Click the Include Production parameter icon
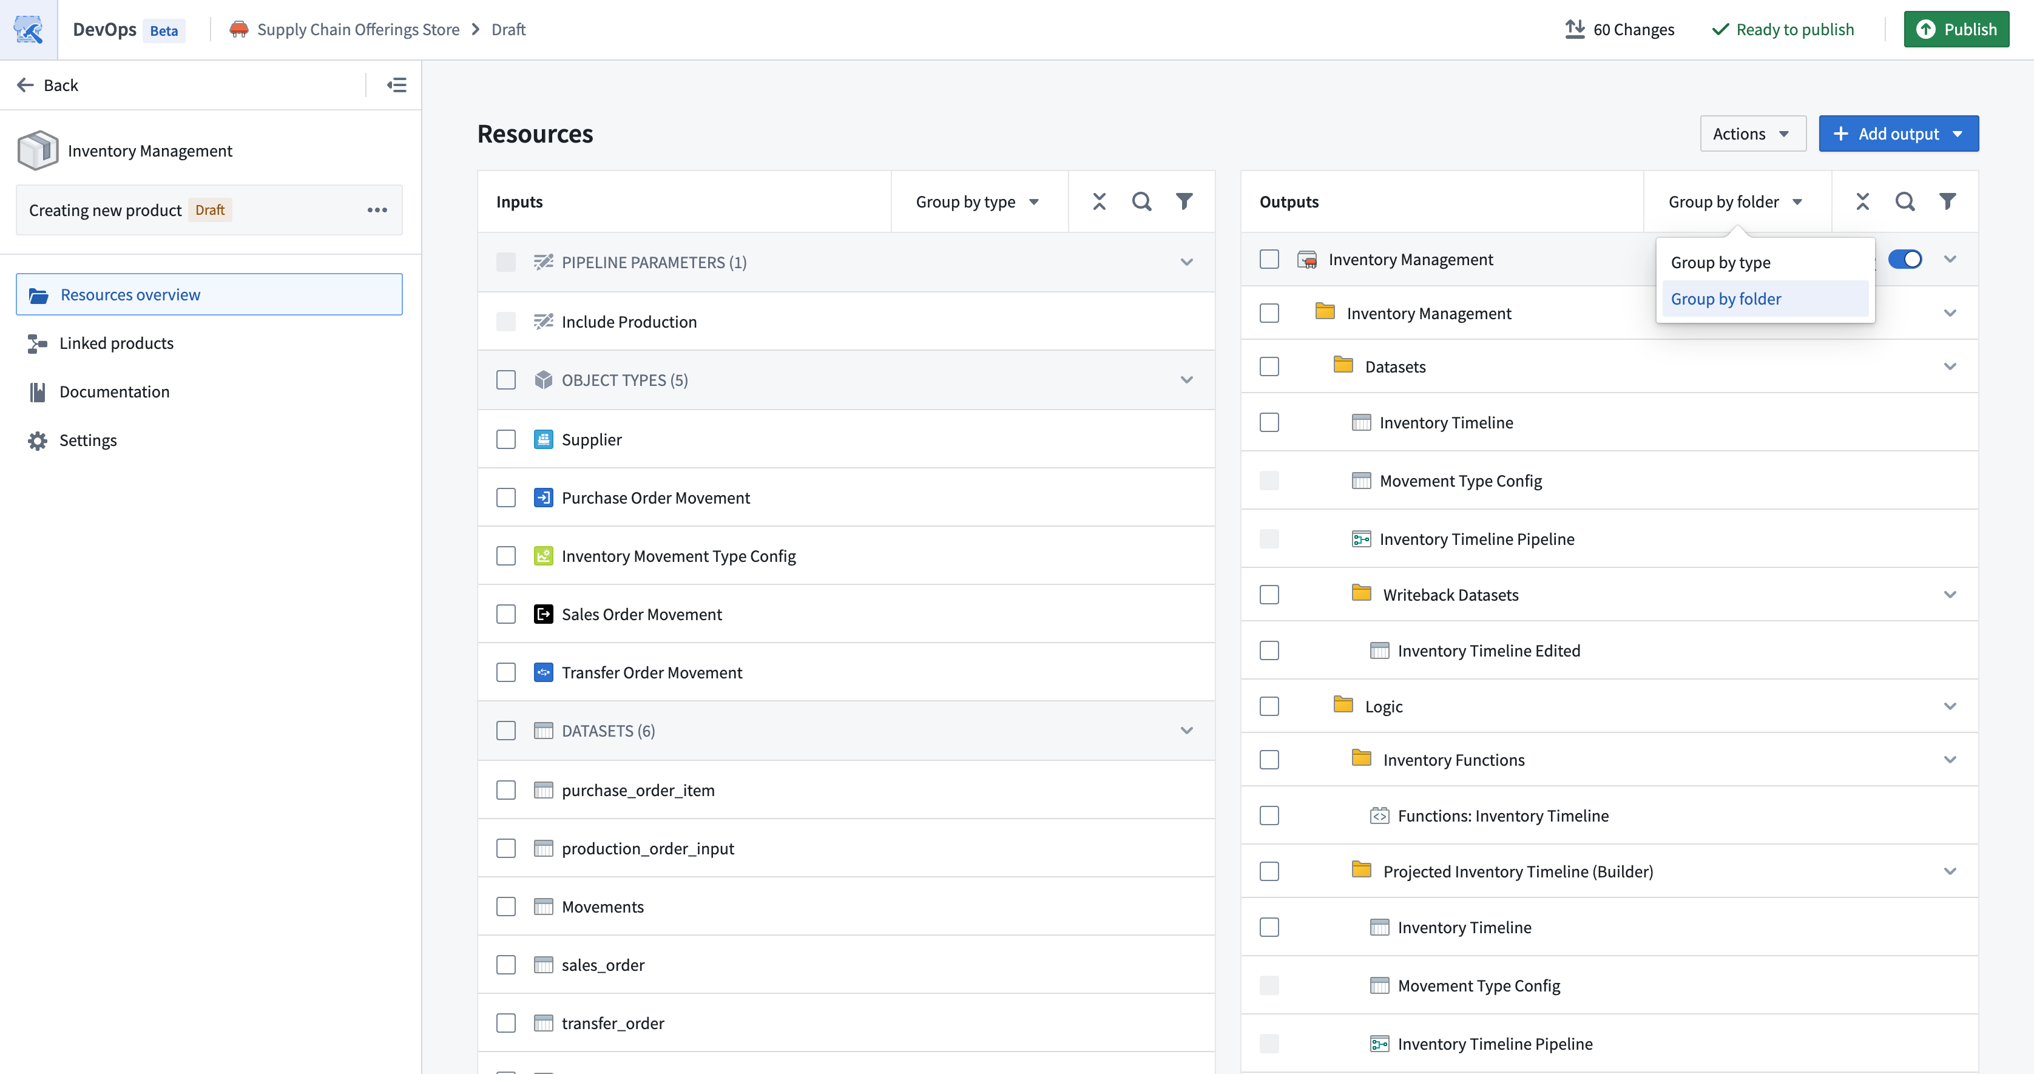 point(543,322)
